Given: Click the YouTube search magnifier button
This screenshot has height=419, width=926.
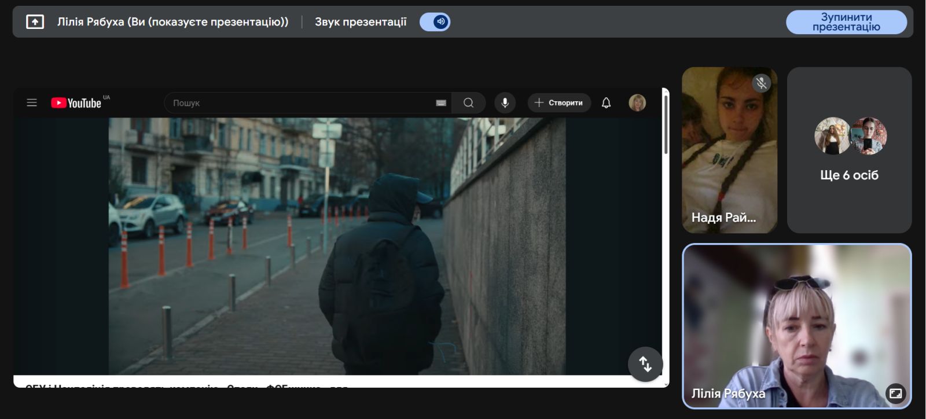Looking at the screenshot, I should coord(469,102).
